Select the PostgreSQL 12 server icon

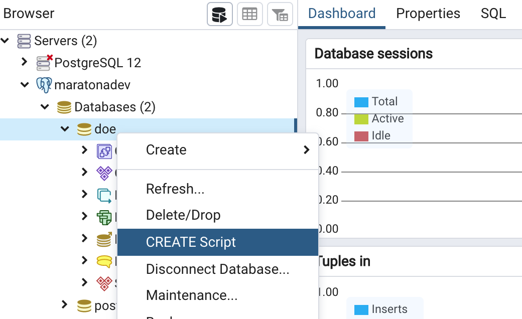[x=44, y=62]
